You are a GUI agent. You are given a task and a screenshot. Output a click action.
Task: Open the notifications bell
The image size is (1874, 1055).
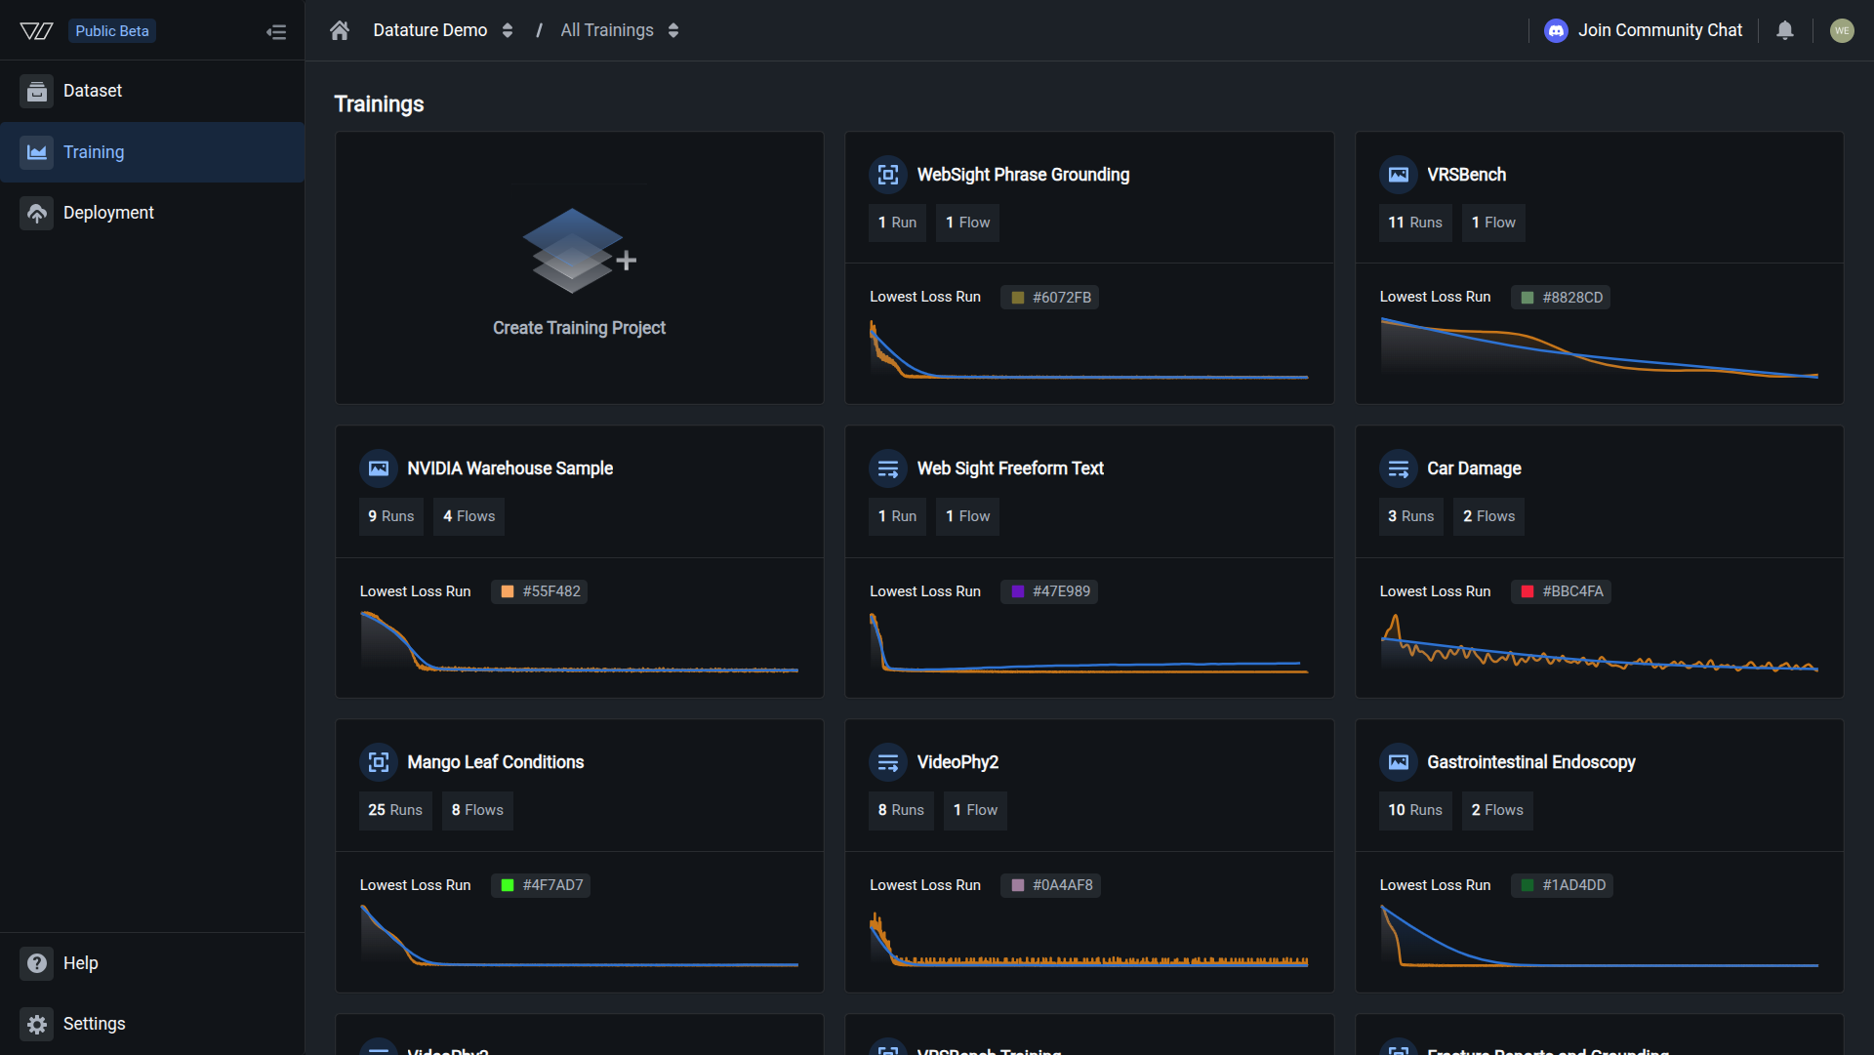tap(1784, 30)
